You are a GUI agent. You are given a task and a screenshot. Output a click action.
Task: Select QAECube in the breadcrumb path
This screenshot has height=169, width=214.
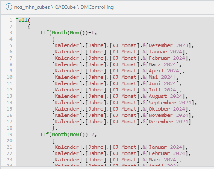coord(65,7)
